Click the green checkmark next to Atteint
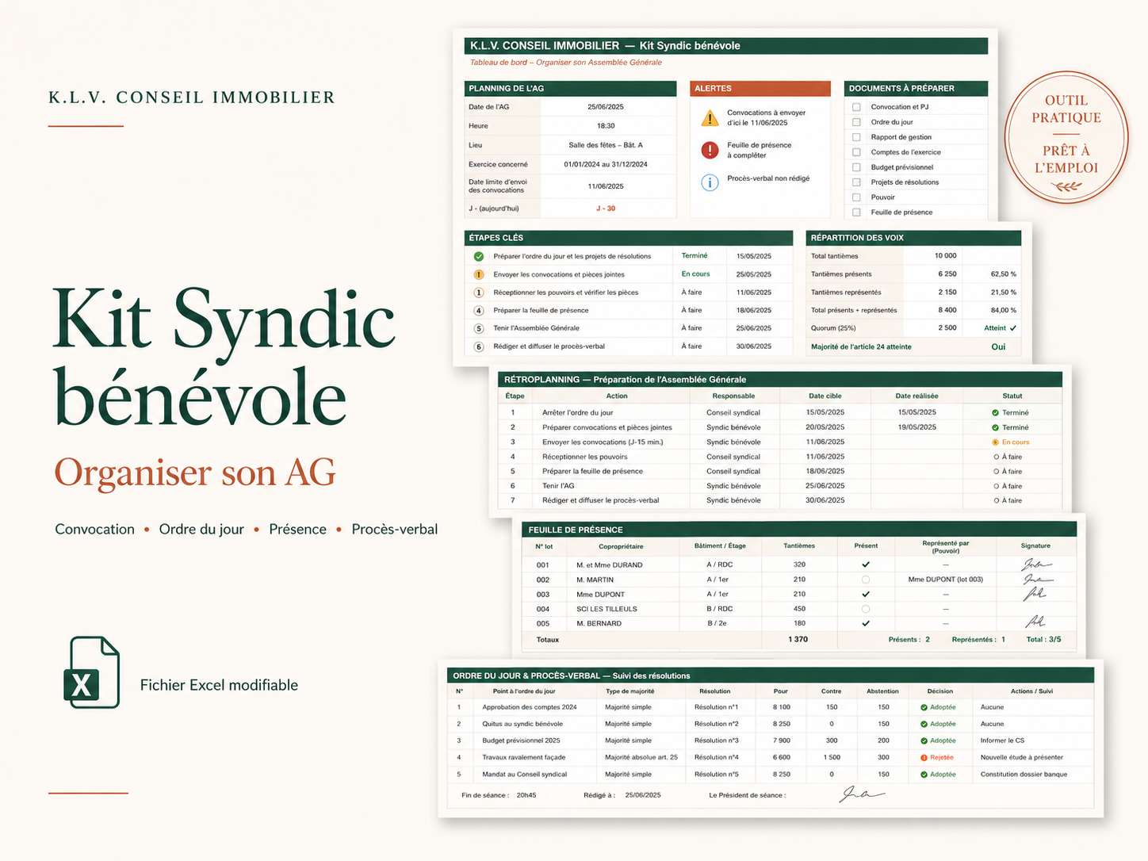The width and height of the screenshot is (1148, 861). click(x=1013, y=328)
